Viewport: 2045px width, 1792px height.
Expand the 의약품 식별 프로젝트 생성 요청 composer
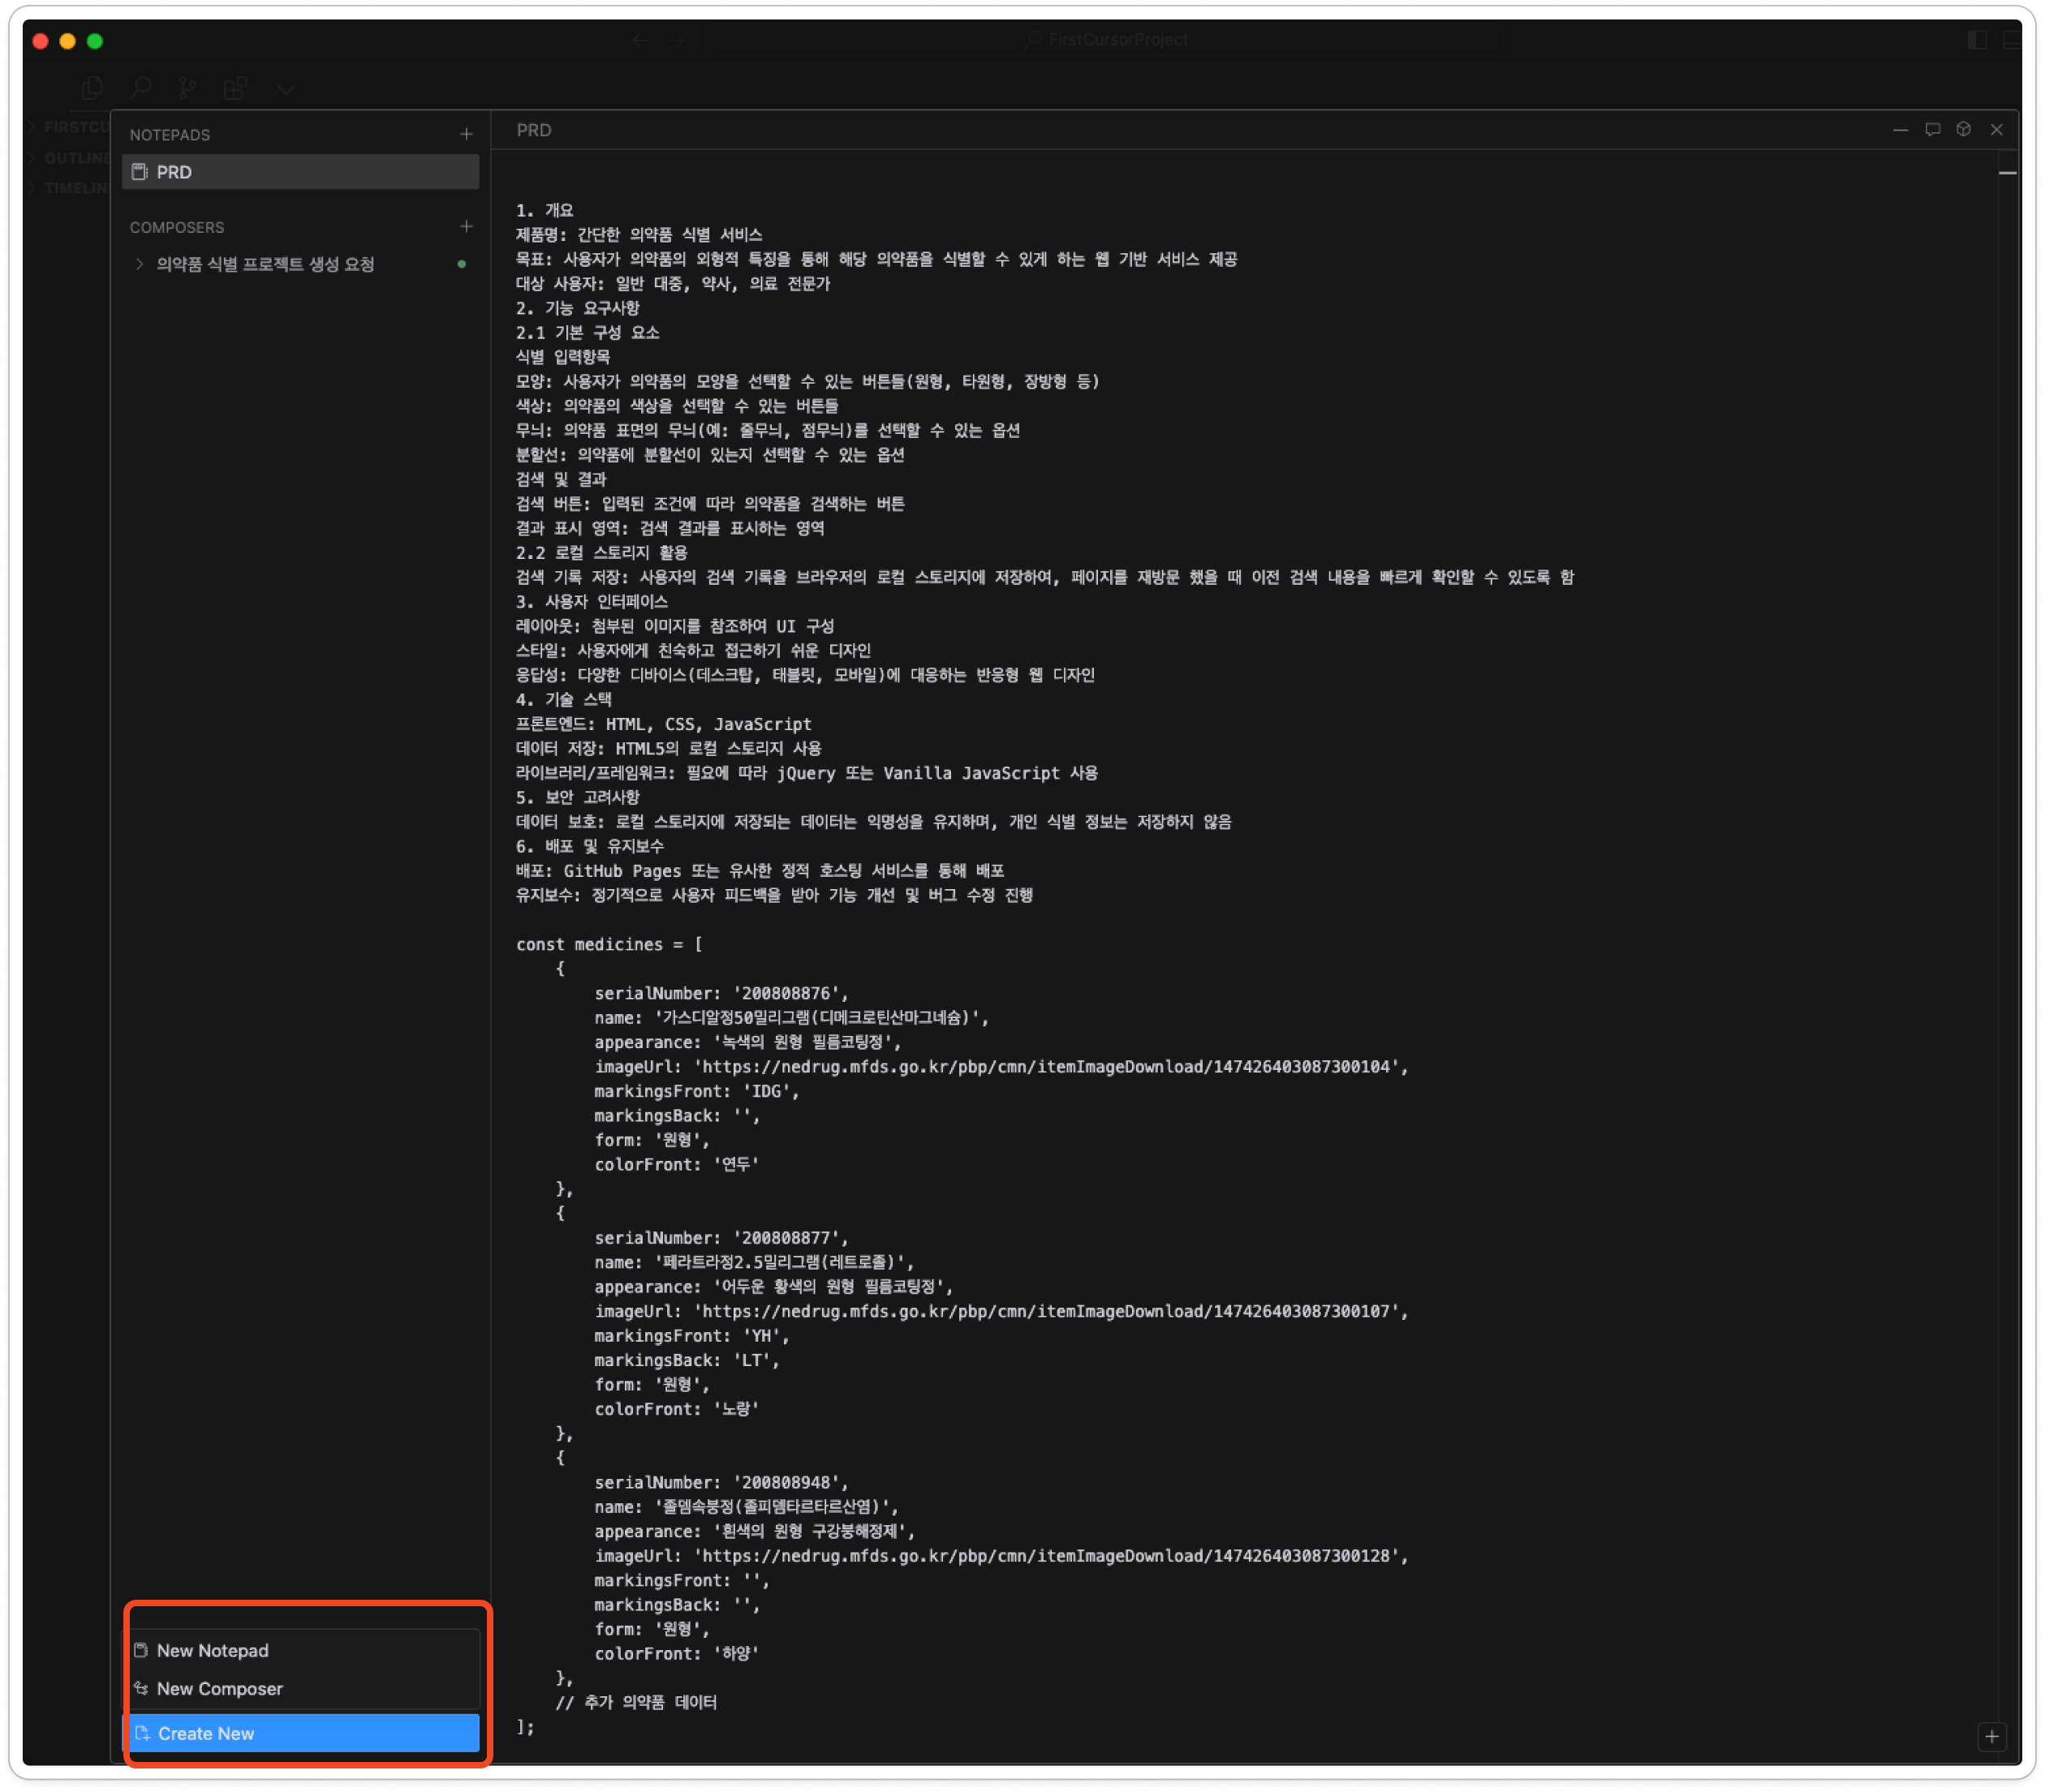pos(139,264)
